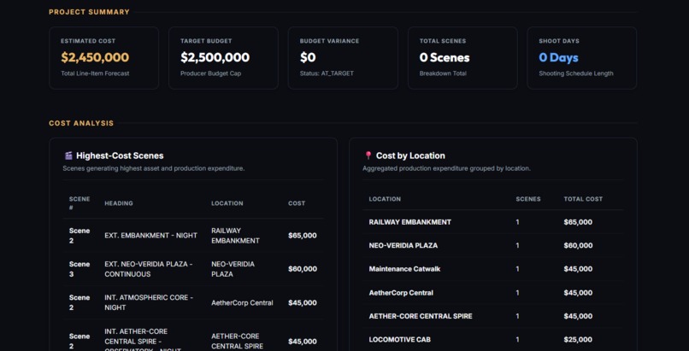Viewport: 689px width, 351px height.
Task: Click the $0 budget variance value
Action: click(x=308, y=57)
